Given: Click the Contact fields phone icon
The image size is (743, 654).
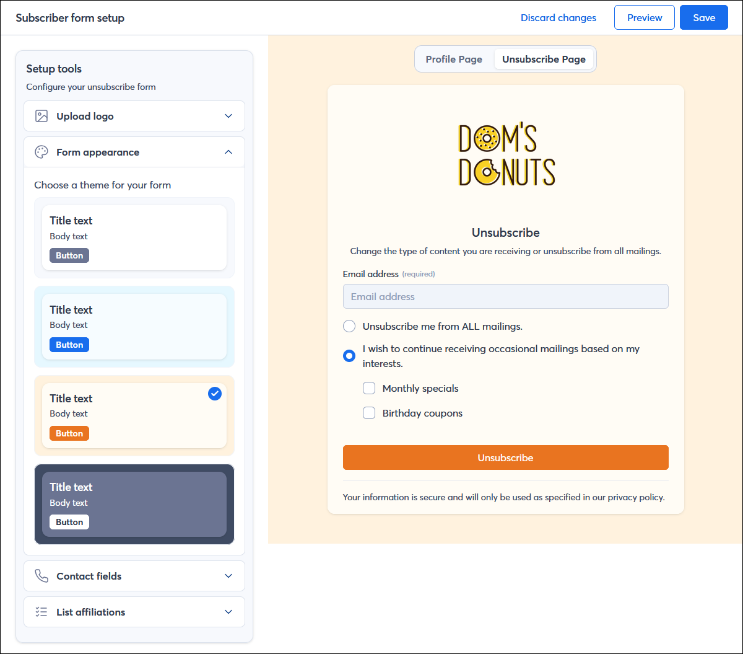Looking at the screenshot, I should point(41,576).
